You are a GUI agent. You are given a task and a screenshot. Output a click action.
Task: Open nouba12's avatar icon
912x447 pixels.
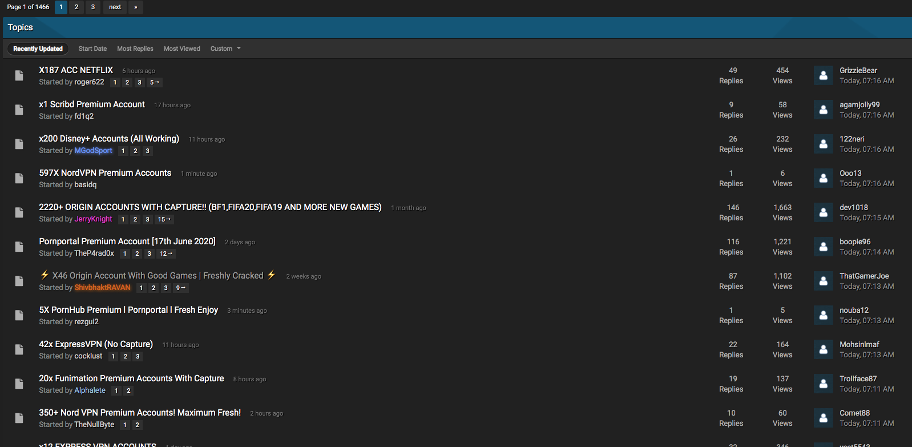coord(823,315)
